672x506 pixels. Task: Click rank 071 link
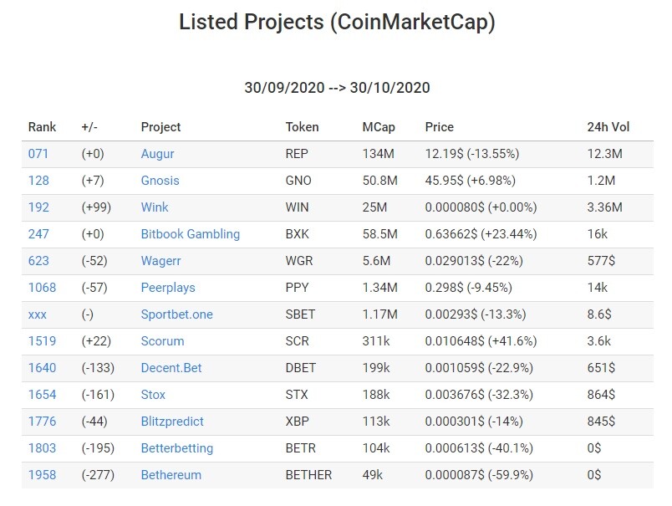coord(38,154)
